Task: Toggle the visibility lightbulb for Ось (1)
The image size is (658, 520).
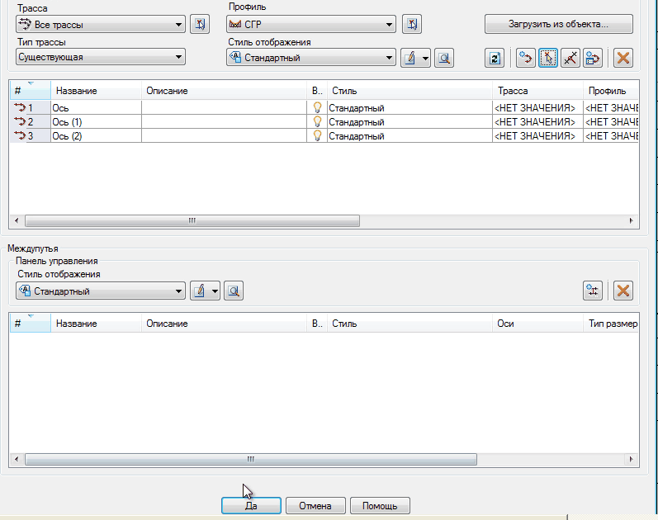Action: [x=316, y=121]
